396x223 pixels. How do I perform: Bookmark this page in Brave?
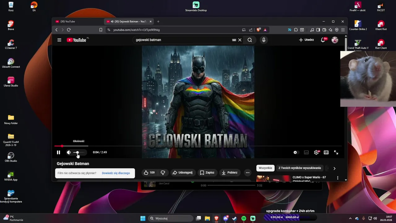click(101, 30)
